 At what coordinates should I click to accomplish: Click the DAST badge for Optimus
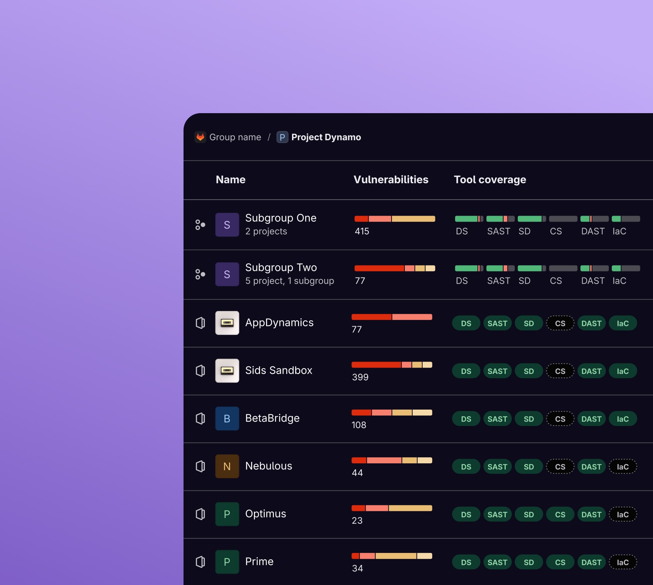[x=591, y=515]
